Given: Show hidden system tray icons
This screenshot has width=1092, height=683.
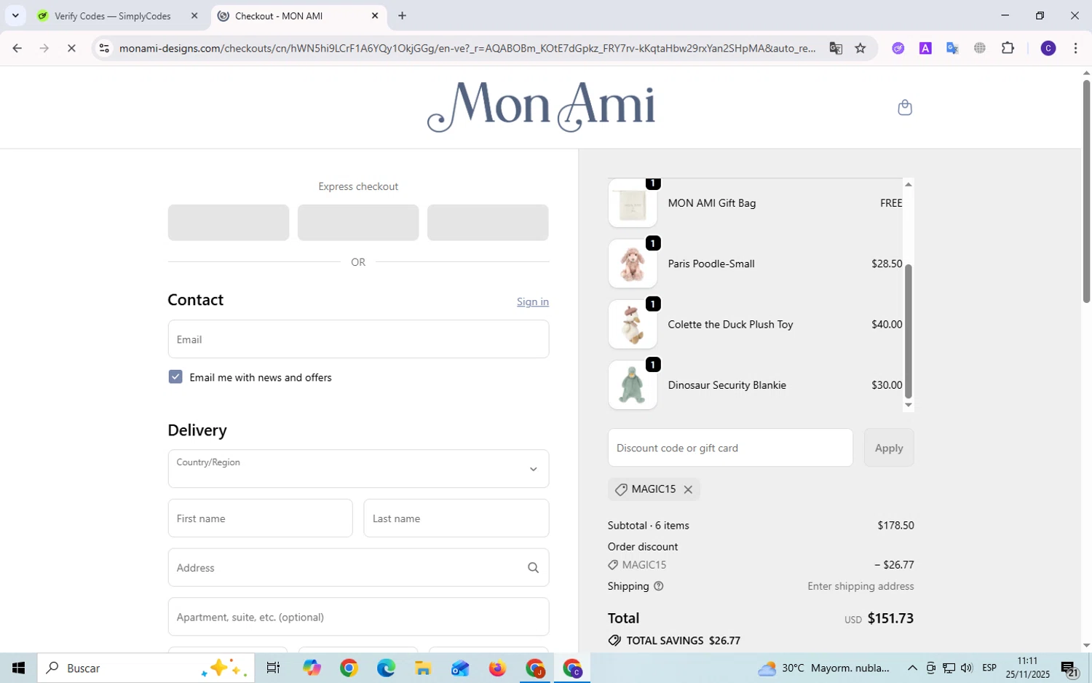Looking at the screenshot, I should 912,668.
